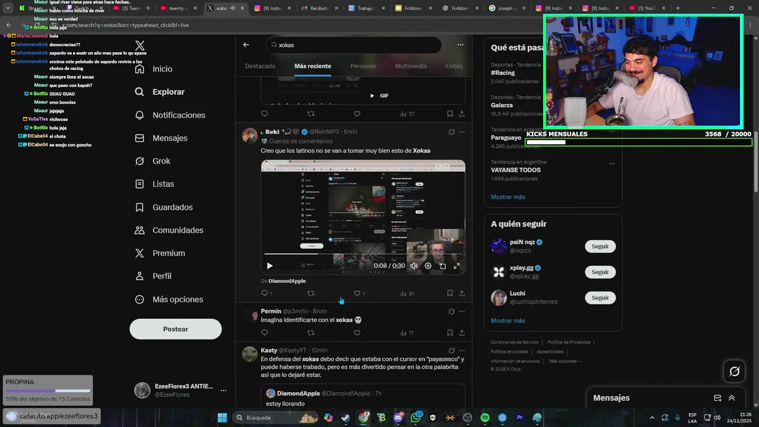Go back using the arrow beside search
The image size is (759, 427).
[246, 45]
